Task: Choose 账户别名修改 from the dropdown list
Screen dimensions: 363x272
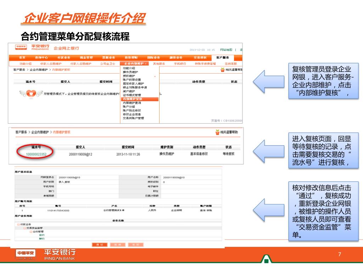Action: point(132,110)
